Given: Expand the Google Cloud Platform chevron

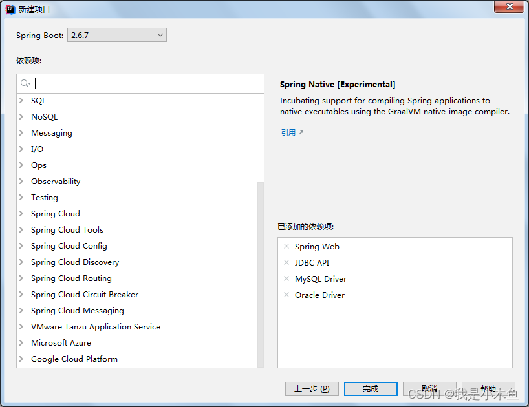Looking at the screenshot, I should [21, 359].
